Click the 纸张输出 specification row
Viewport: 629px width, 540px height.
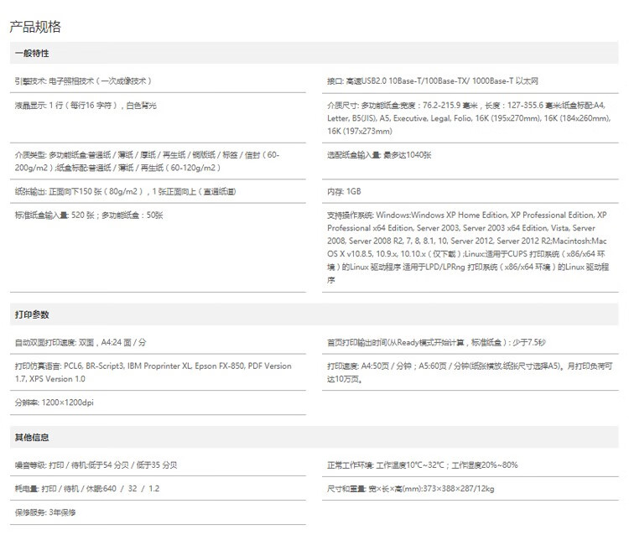coord(125,191)
